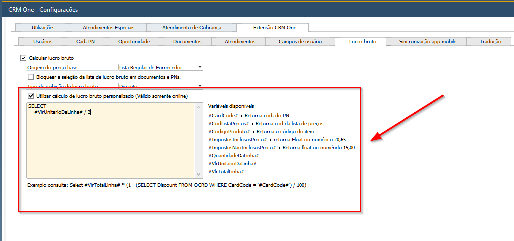514x241 pixels.
Task: Go to the Tradução tab
Action: tap(490, 42)
